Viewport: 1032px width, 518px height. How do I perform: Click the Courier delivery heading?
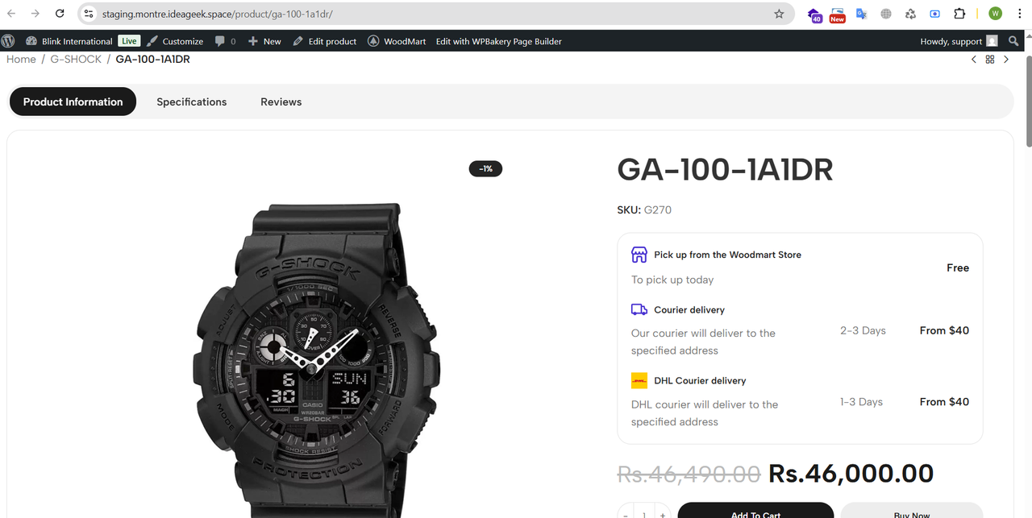pos(689,309)
